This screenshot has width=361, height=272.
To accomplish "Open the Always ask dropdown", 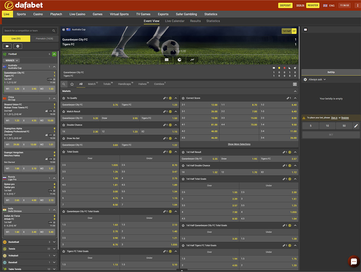I will coord(317,79).
